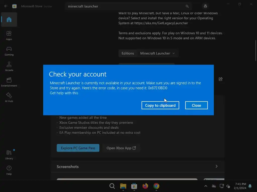Click the OneDrive tray icon

214,186
